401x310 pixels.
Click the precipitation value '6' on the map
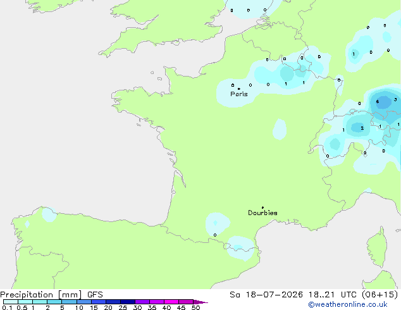pos(377,102)
